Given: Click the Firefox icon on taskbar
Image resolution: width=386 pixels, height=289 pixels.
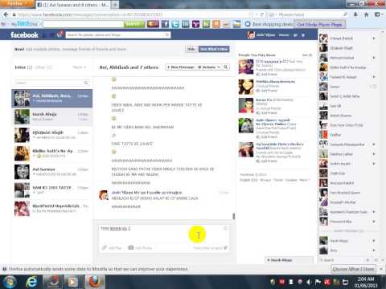Looking at the screenshot, I should click(x=95, y=282).
